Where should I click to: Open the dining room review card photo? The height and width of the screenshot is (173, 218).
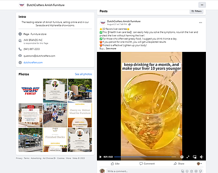pyautogui.click(x=30, y=115)
